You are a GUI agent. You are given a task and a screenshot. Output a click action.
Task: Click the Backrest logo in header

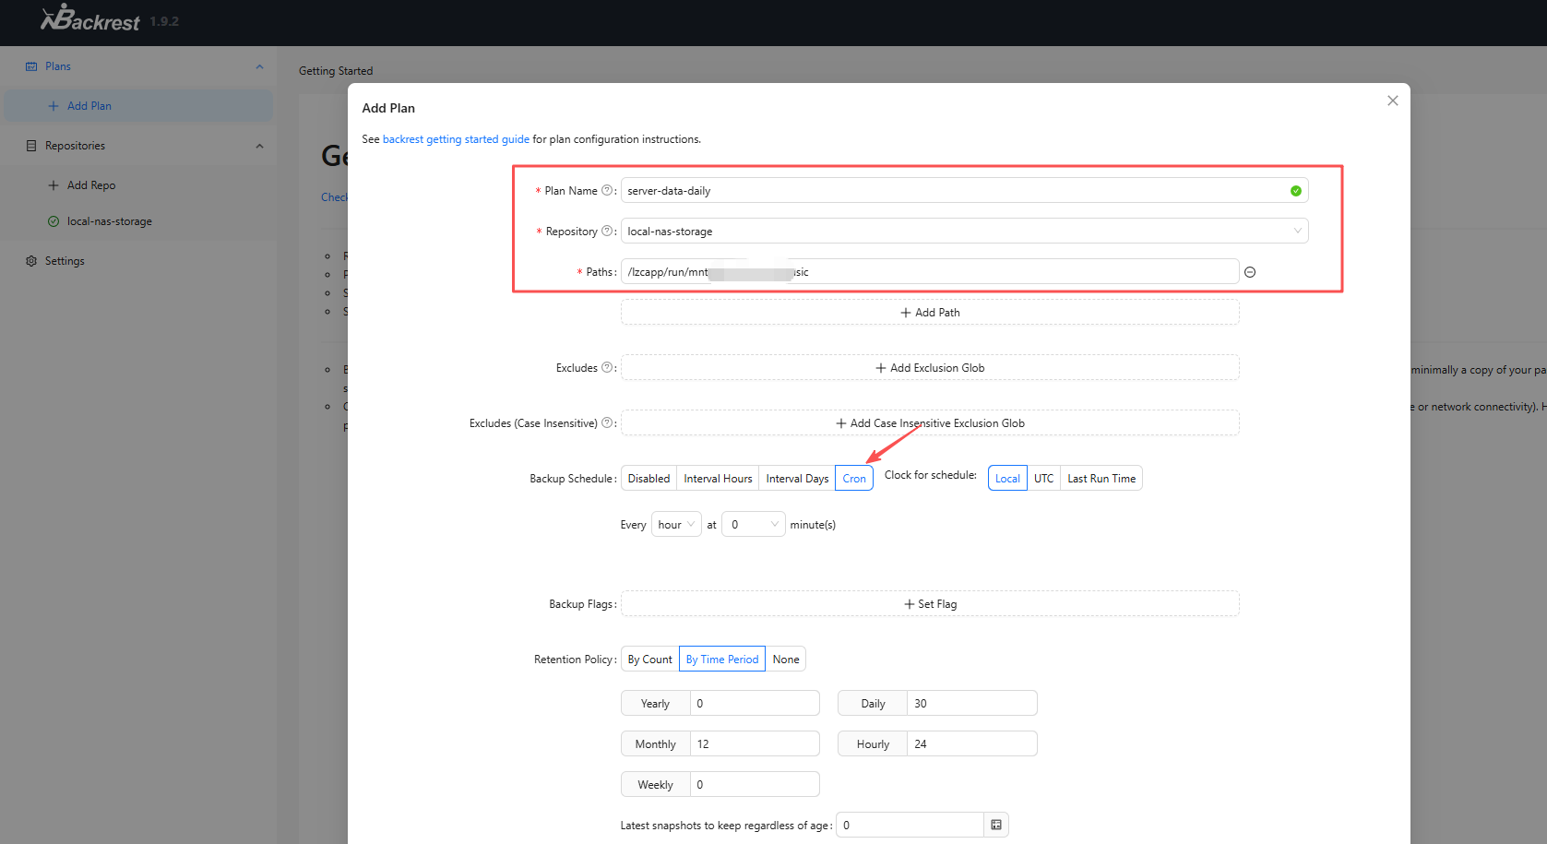90,18
